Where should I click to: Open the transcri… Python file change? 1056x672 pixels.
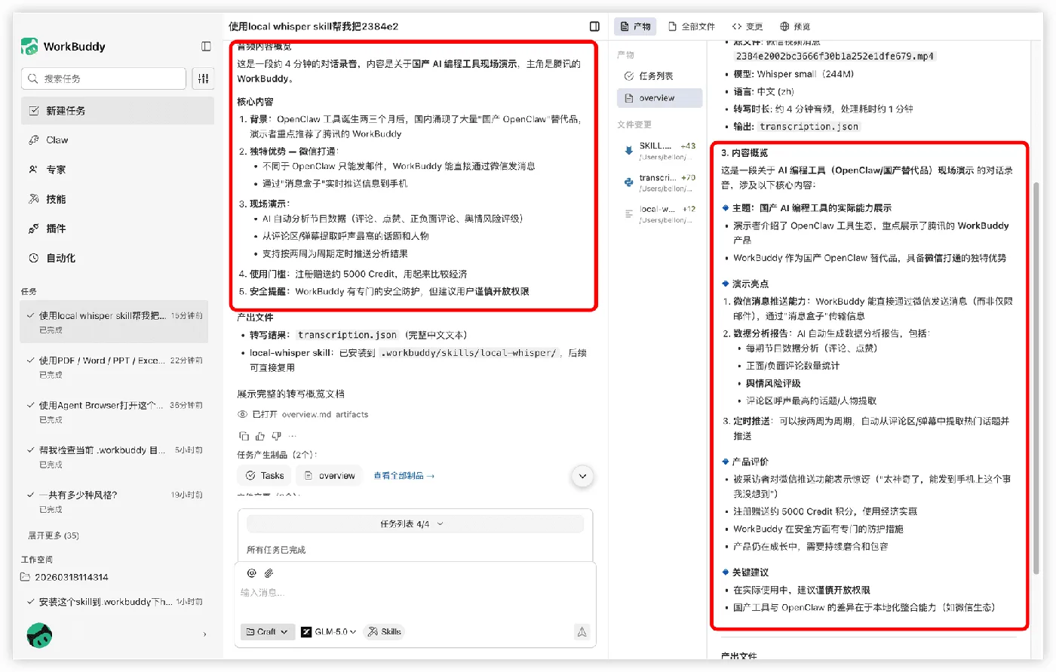pos(660,182)
